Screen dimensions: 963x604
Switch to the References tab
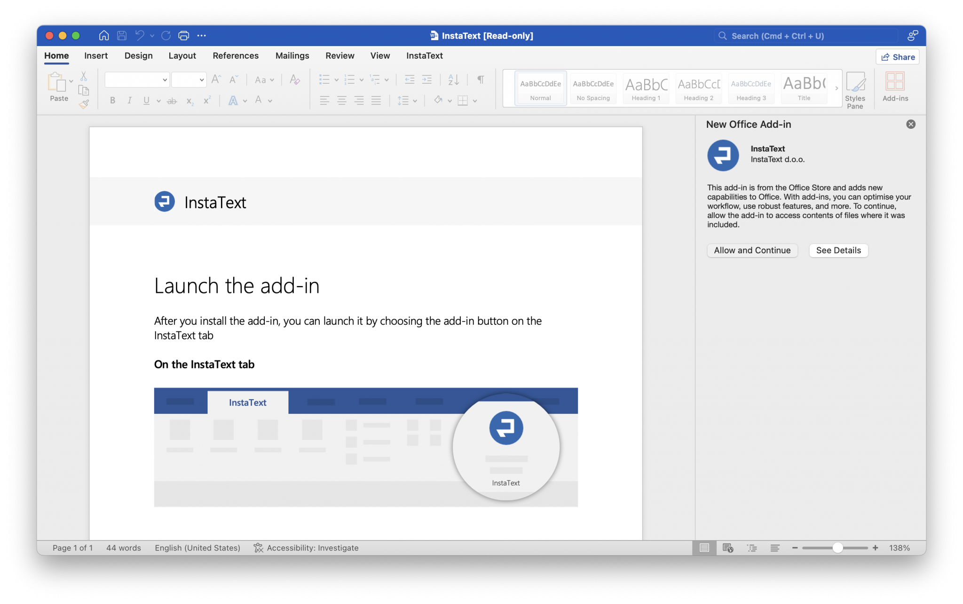(x=236, y=55)
